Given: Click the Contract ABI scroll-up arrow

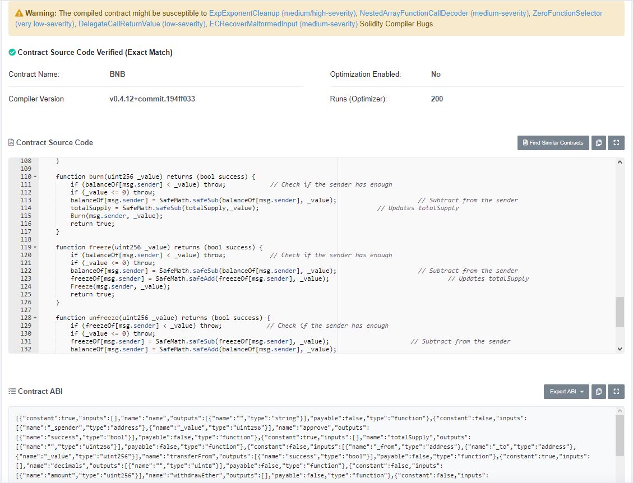Looking at the screenshot, I should pyautogui.click(x=620, y=411).
